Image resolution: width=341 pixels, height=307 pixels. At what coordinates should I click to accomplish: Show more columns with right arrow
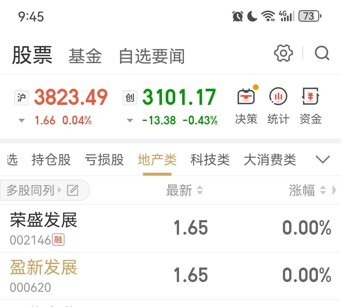(334, 190)
